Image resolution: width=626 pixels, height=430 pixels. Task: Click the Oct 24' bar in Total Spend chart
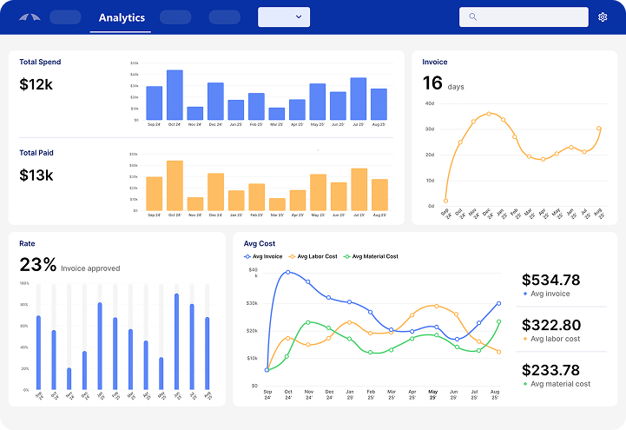point(175,95)
